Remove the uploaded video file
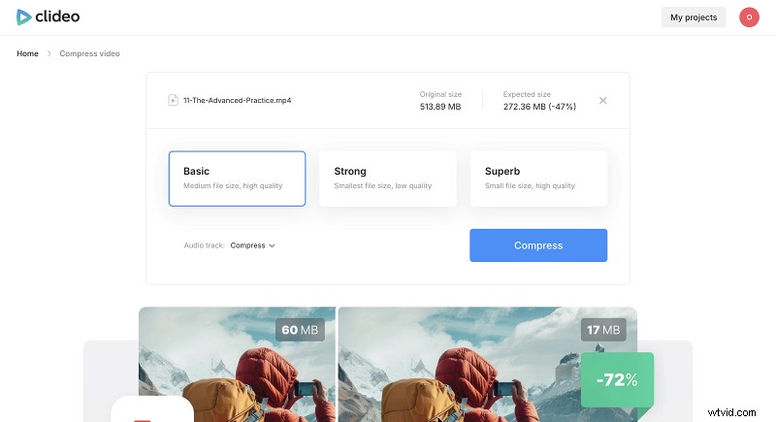 (603, 100)
